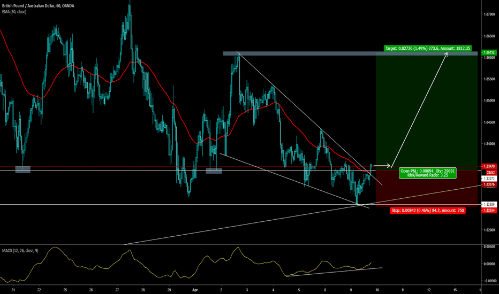This screenshot has width=499, height=294.
Task: Click the 22 date label on time axis
Action: 39,290
